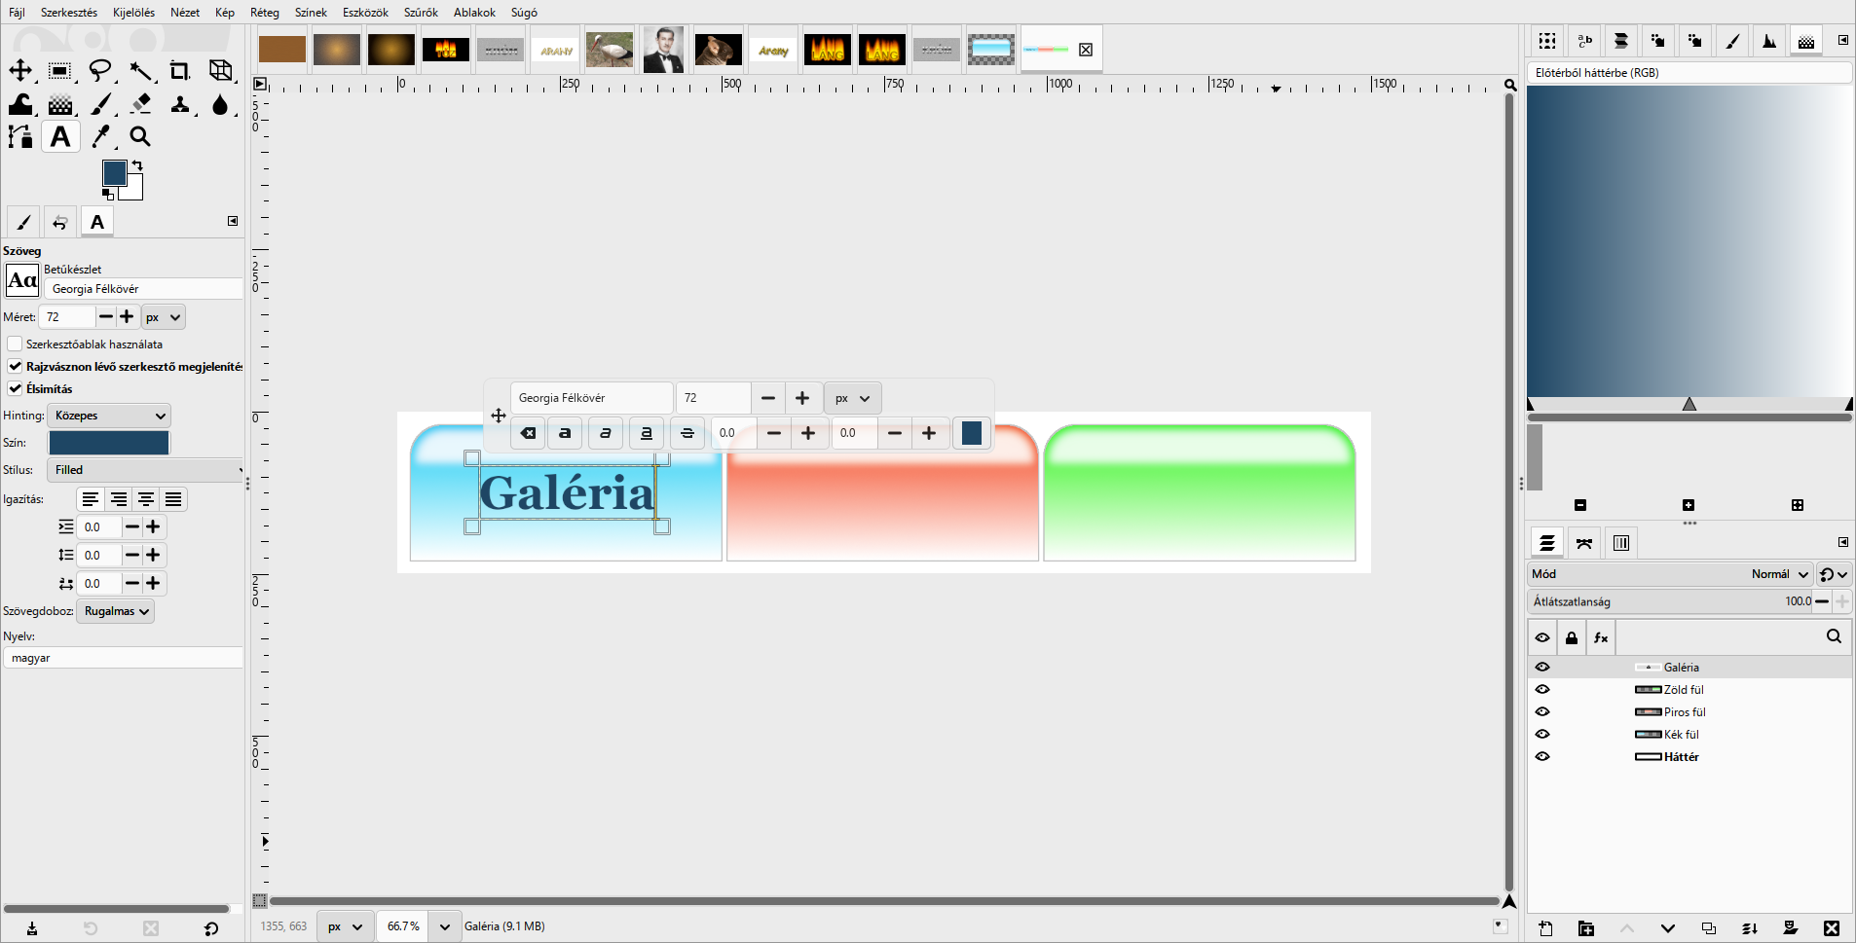This screenshot has width=1856, height=943.
Task: Open the Mód dropdown showing Normál
Action: point(1671,574)
